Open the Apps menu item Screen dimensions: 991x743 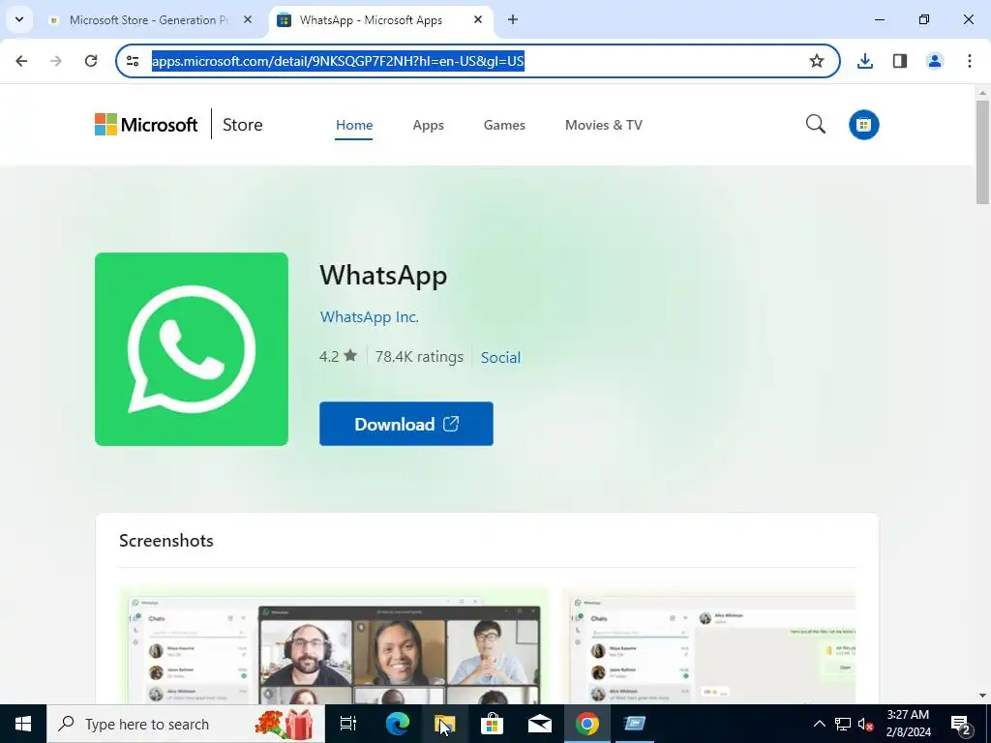point(429,125)
